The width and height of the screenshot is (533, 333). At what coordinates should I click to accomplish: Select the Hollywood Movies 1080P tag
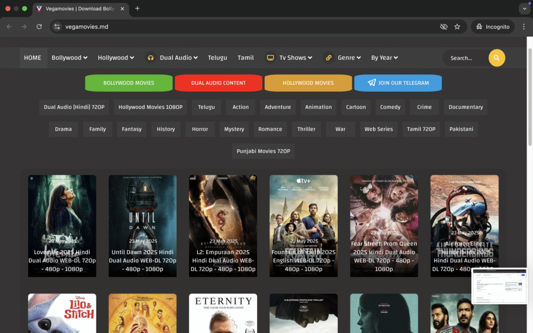click(x=150, y=107)
